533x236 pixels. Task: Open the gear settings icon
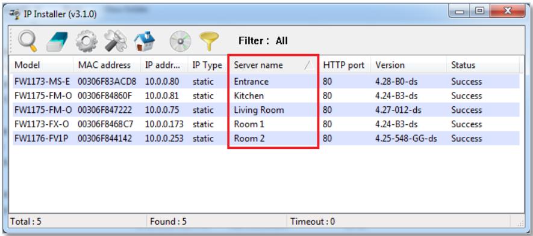(x=86, y=41)
